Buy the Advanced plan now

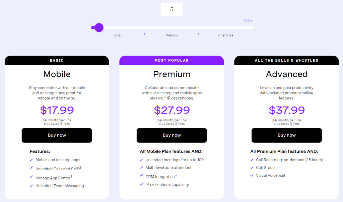286,135
